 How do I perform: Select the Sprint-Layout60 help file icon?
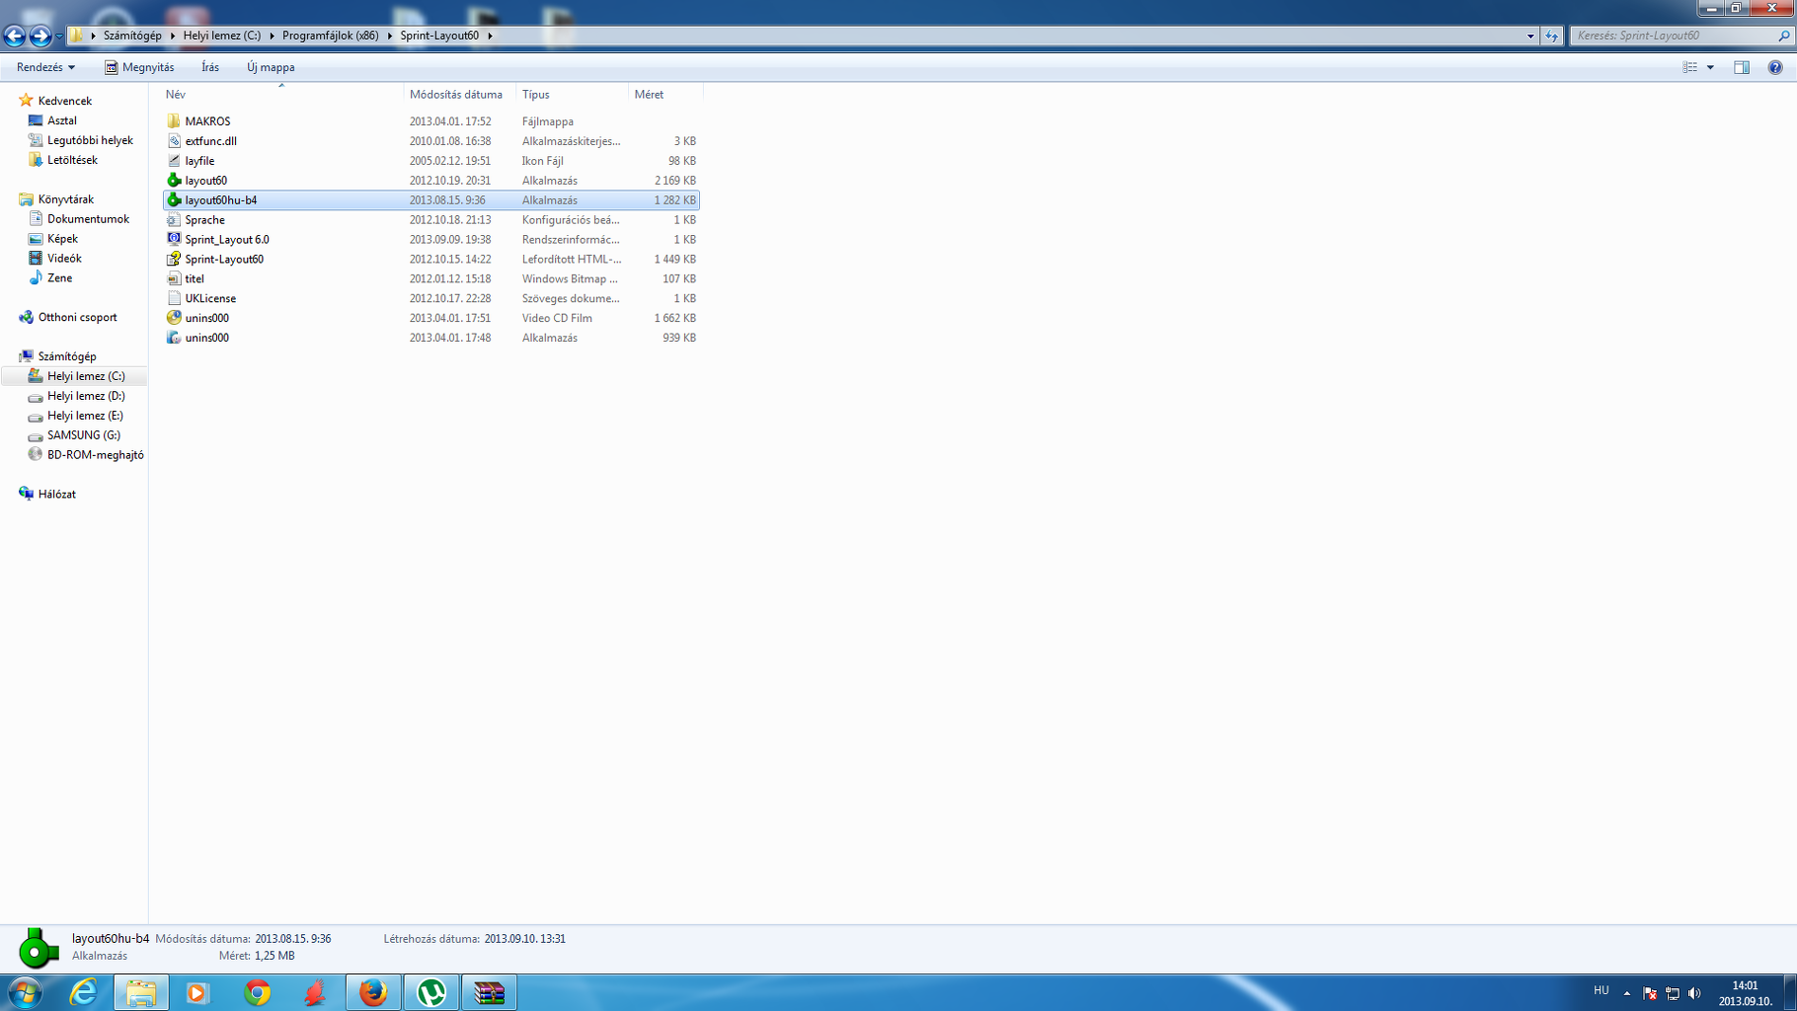(x=174, y=260)
